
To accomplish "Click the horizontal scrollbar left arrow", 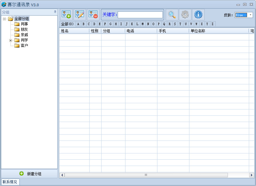I will click(x=62, y=175).
